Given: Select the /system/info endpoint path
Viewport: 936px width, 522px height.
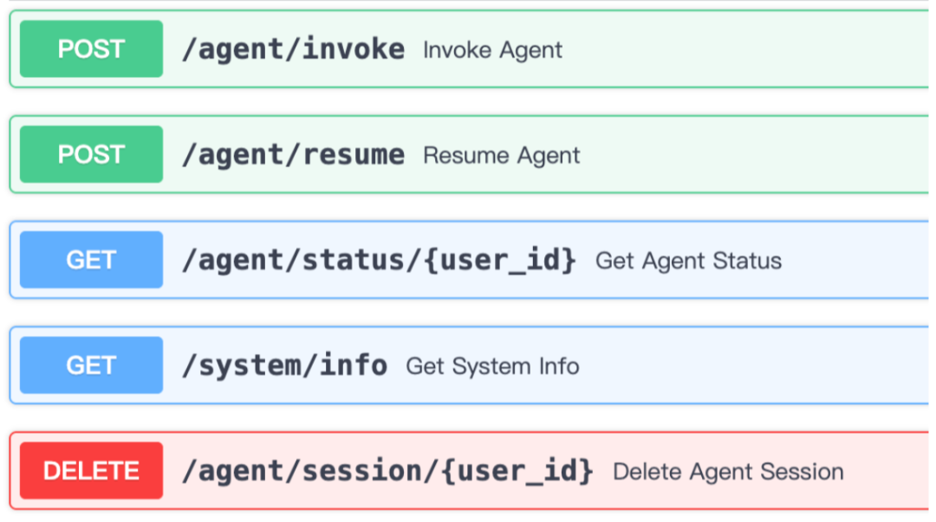Looking at the screenshot, I should click(x=284, y=366).
